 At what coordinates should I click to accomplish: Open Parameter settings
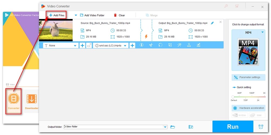tap(248, 77)
